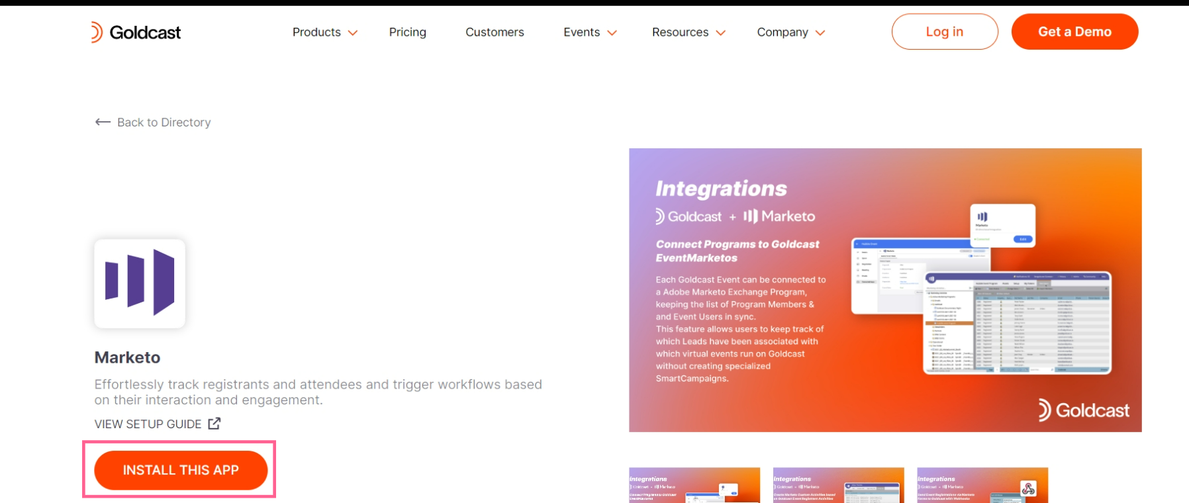Select the third thumbnail with webhooks icon
The width and height of the screenshot is (1189, 503).
(x=982, y=485)
